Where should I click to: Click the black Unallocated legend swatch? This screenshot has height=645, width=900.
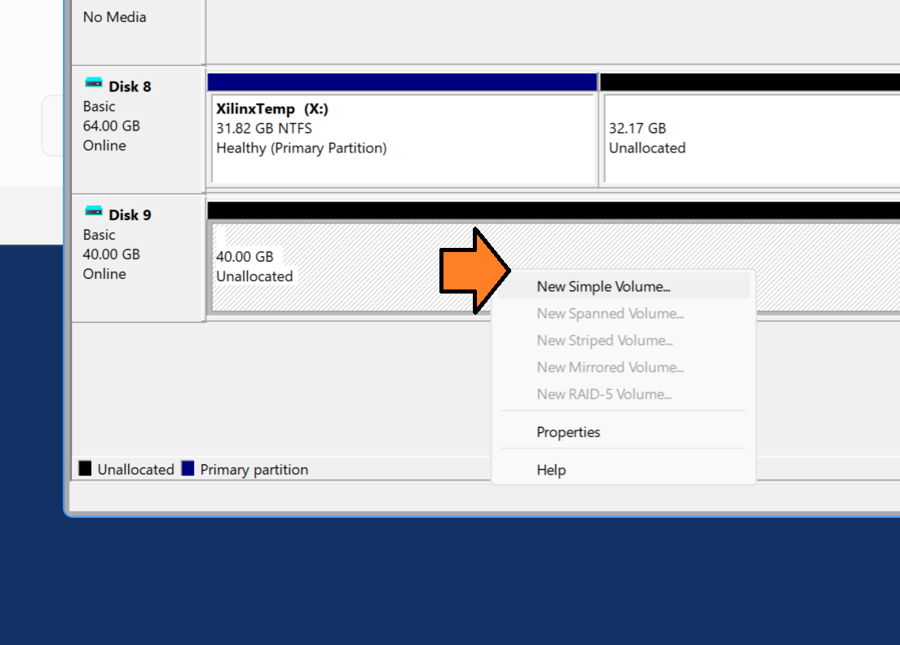click(x=85, y=469)
